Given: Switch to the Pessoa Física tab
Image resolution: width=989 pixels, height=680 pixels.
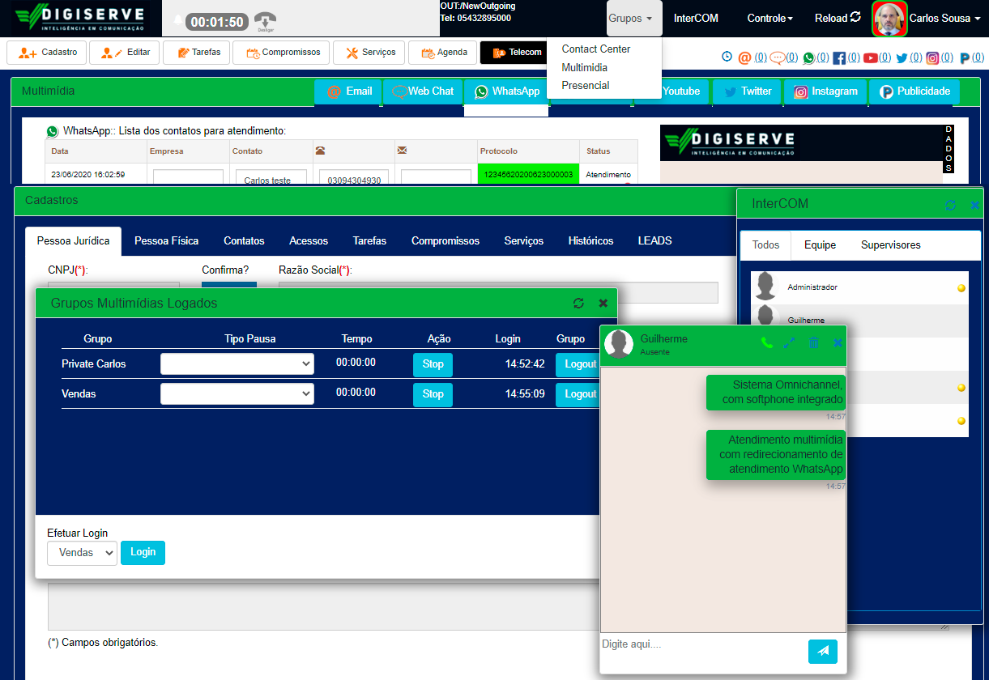Looking at the screenshot, I should [166, 241].
